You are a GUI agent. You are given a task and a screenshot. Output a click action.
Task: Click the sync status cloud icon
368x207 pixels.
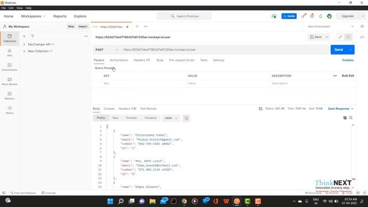click(274, 16)
